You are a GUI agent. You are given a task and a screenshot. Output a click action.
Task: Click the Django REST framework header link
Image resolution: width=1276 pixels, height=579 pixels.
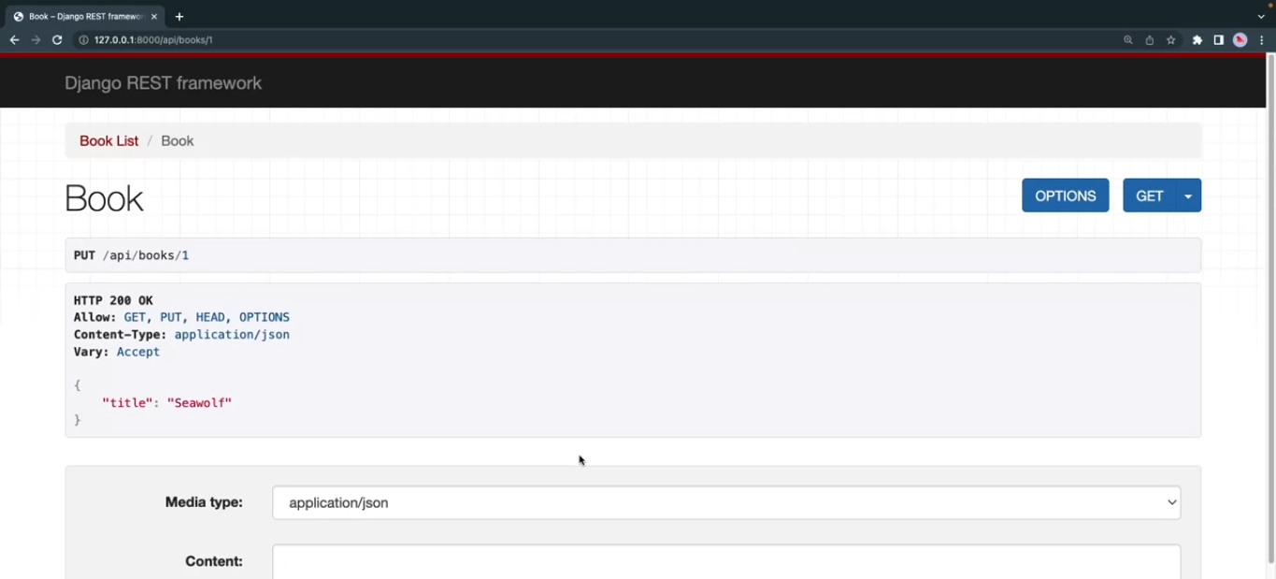pyautogui.click(x=163, y=83)
